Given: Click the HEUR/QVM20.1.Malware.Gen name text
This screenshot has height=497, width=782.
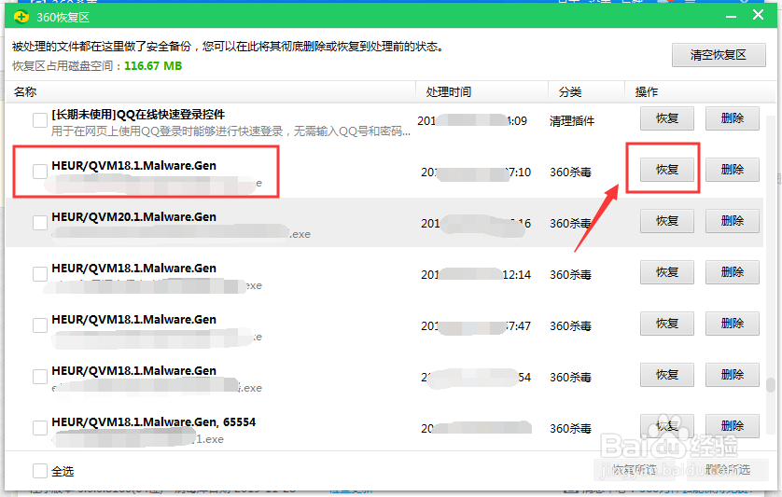Looking at the screenshot, I should click(x=133, y=217).
